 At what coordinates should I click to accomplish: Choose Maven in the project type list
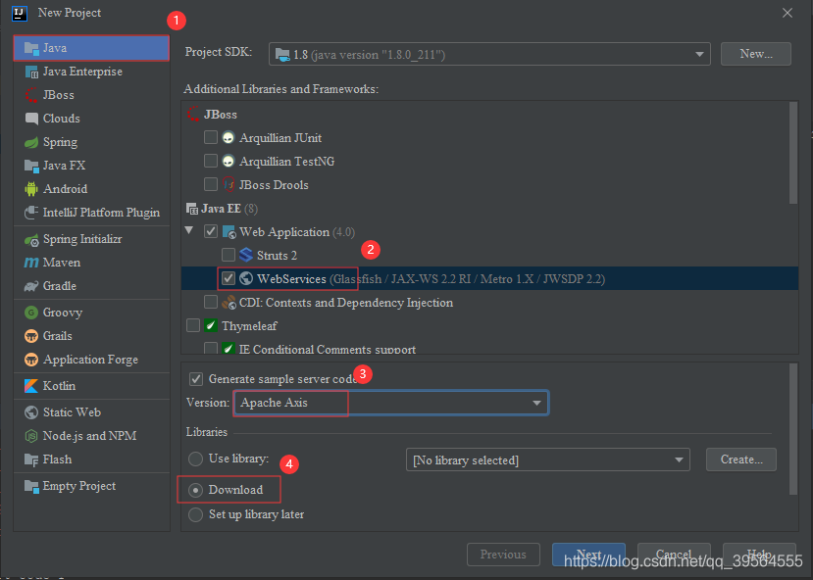[92, 263]
